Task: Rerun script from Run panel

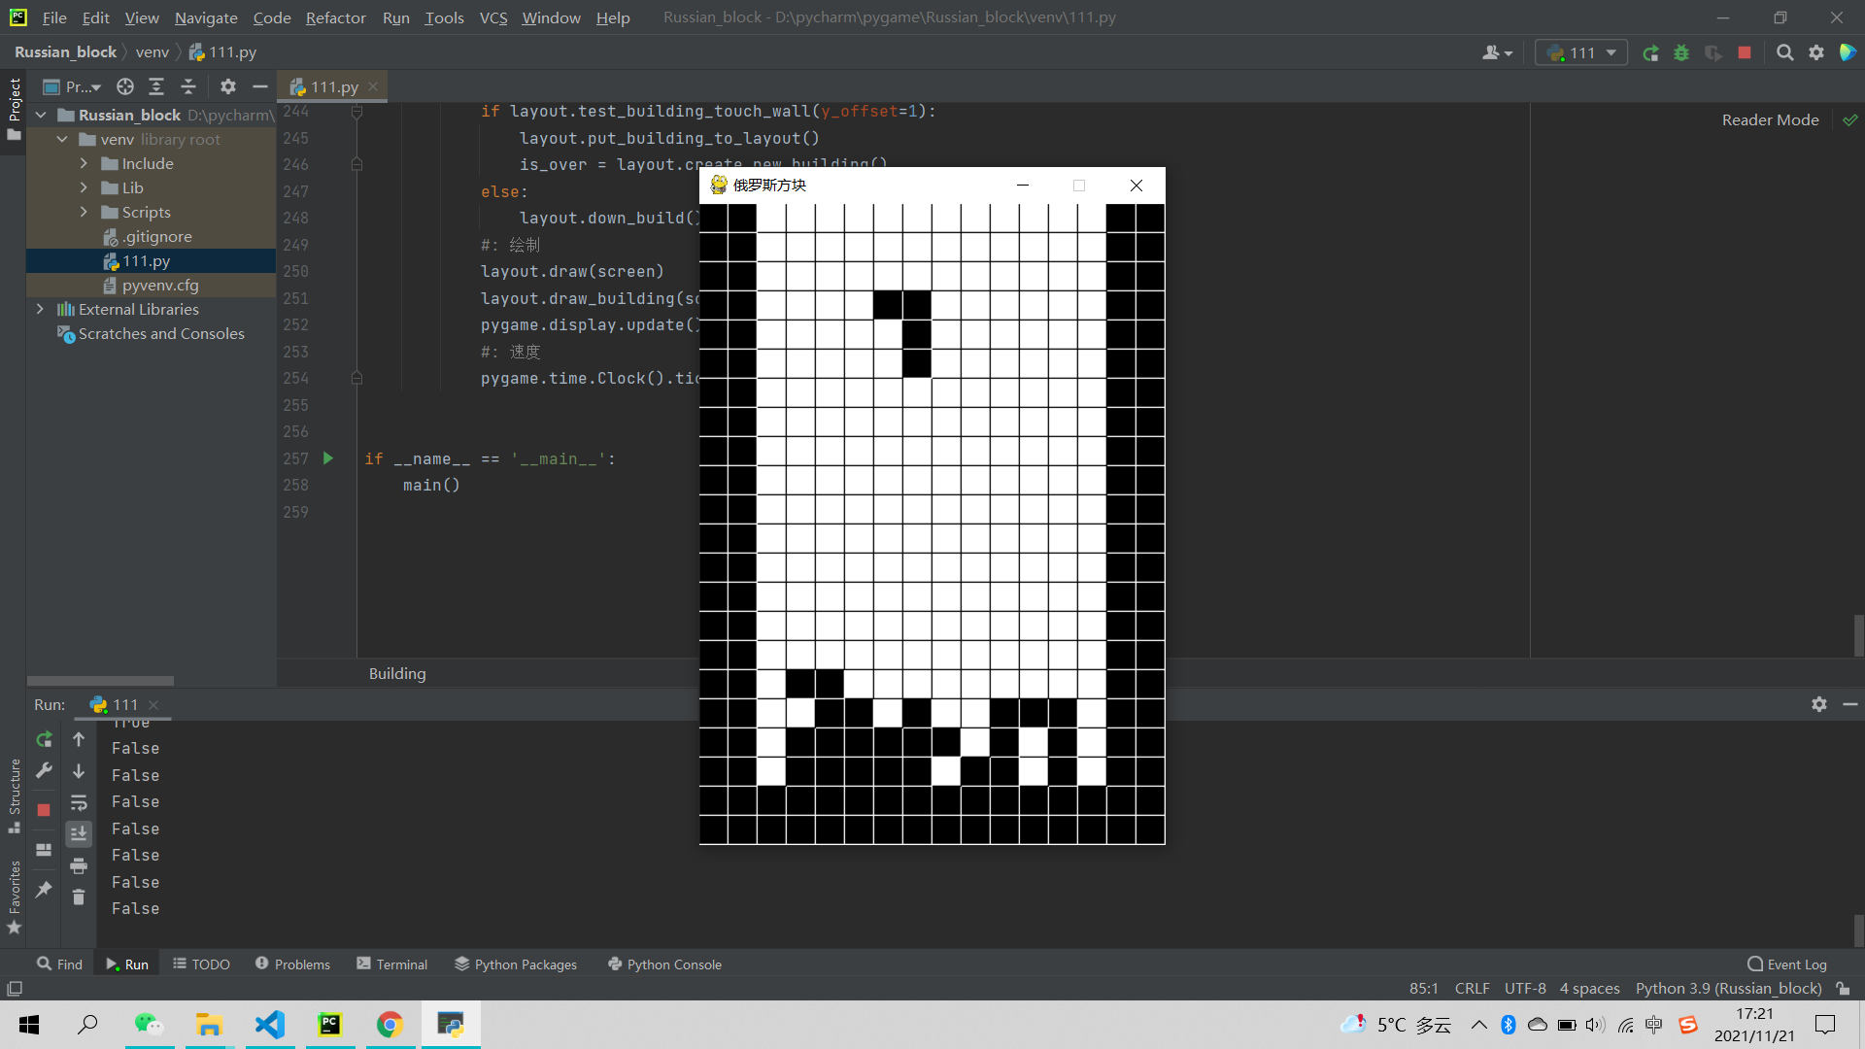Action: click(x=44, y=740)
